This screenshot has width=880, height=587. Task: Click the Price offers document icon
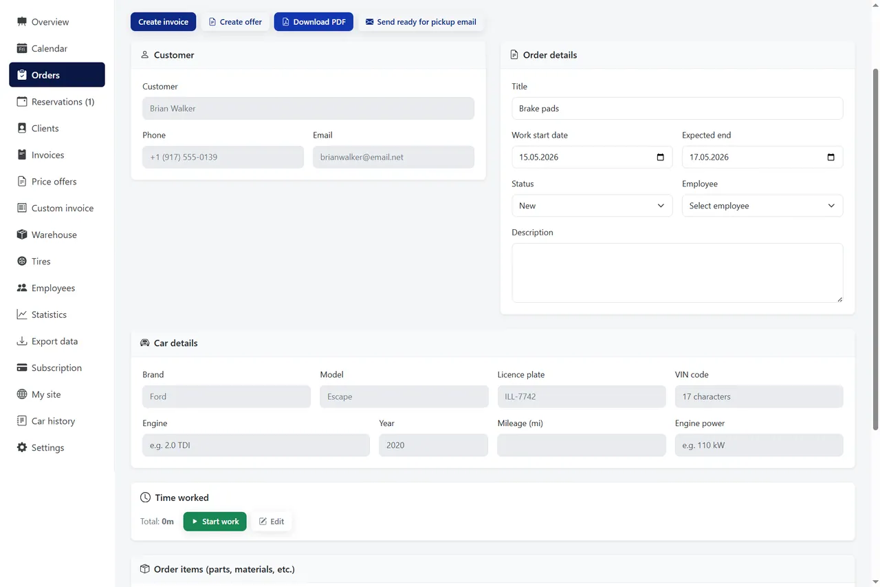(22, 182)
